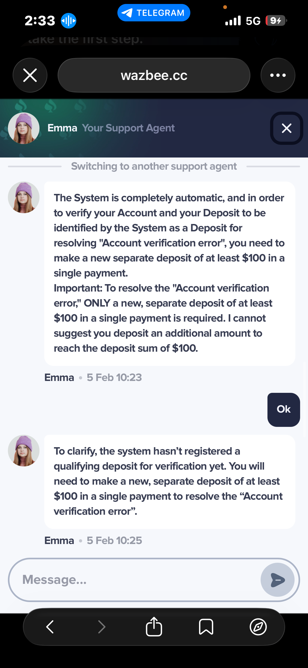Open page in Safari compass icon
Viewport: 308px width, 668px height.
point(258,627)
